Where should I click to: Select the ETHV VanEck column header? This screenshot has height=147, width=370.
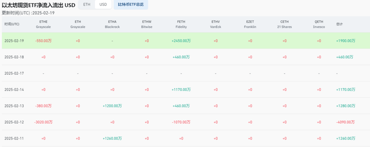(x=215, y=24)
